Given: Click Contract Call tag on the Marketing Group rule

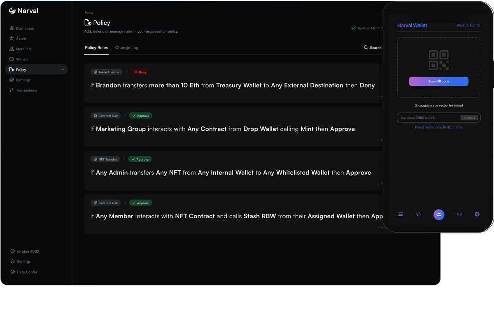Looking at the screenshot, I should pyautogui.click(x=105, y=116).
